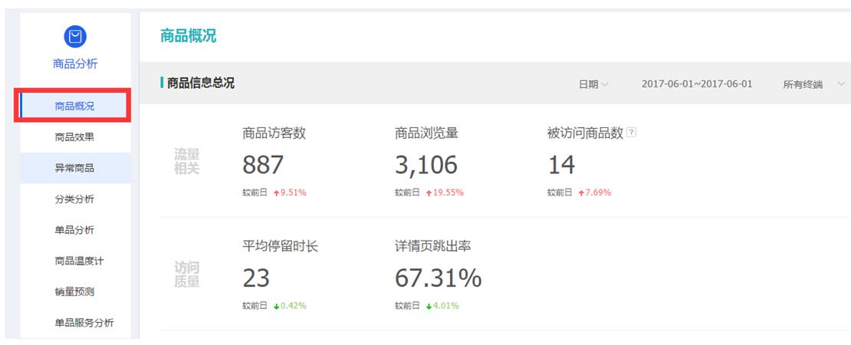
Task: Select 商品概况 in the sidebar
Action: coord(75,107)
